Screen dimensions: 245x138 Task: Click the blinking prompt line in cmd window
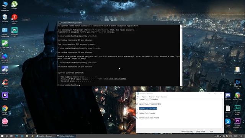tap(69, 85)
